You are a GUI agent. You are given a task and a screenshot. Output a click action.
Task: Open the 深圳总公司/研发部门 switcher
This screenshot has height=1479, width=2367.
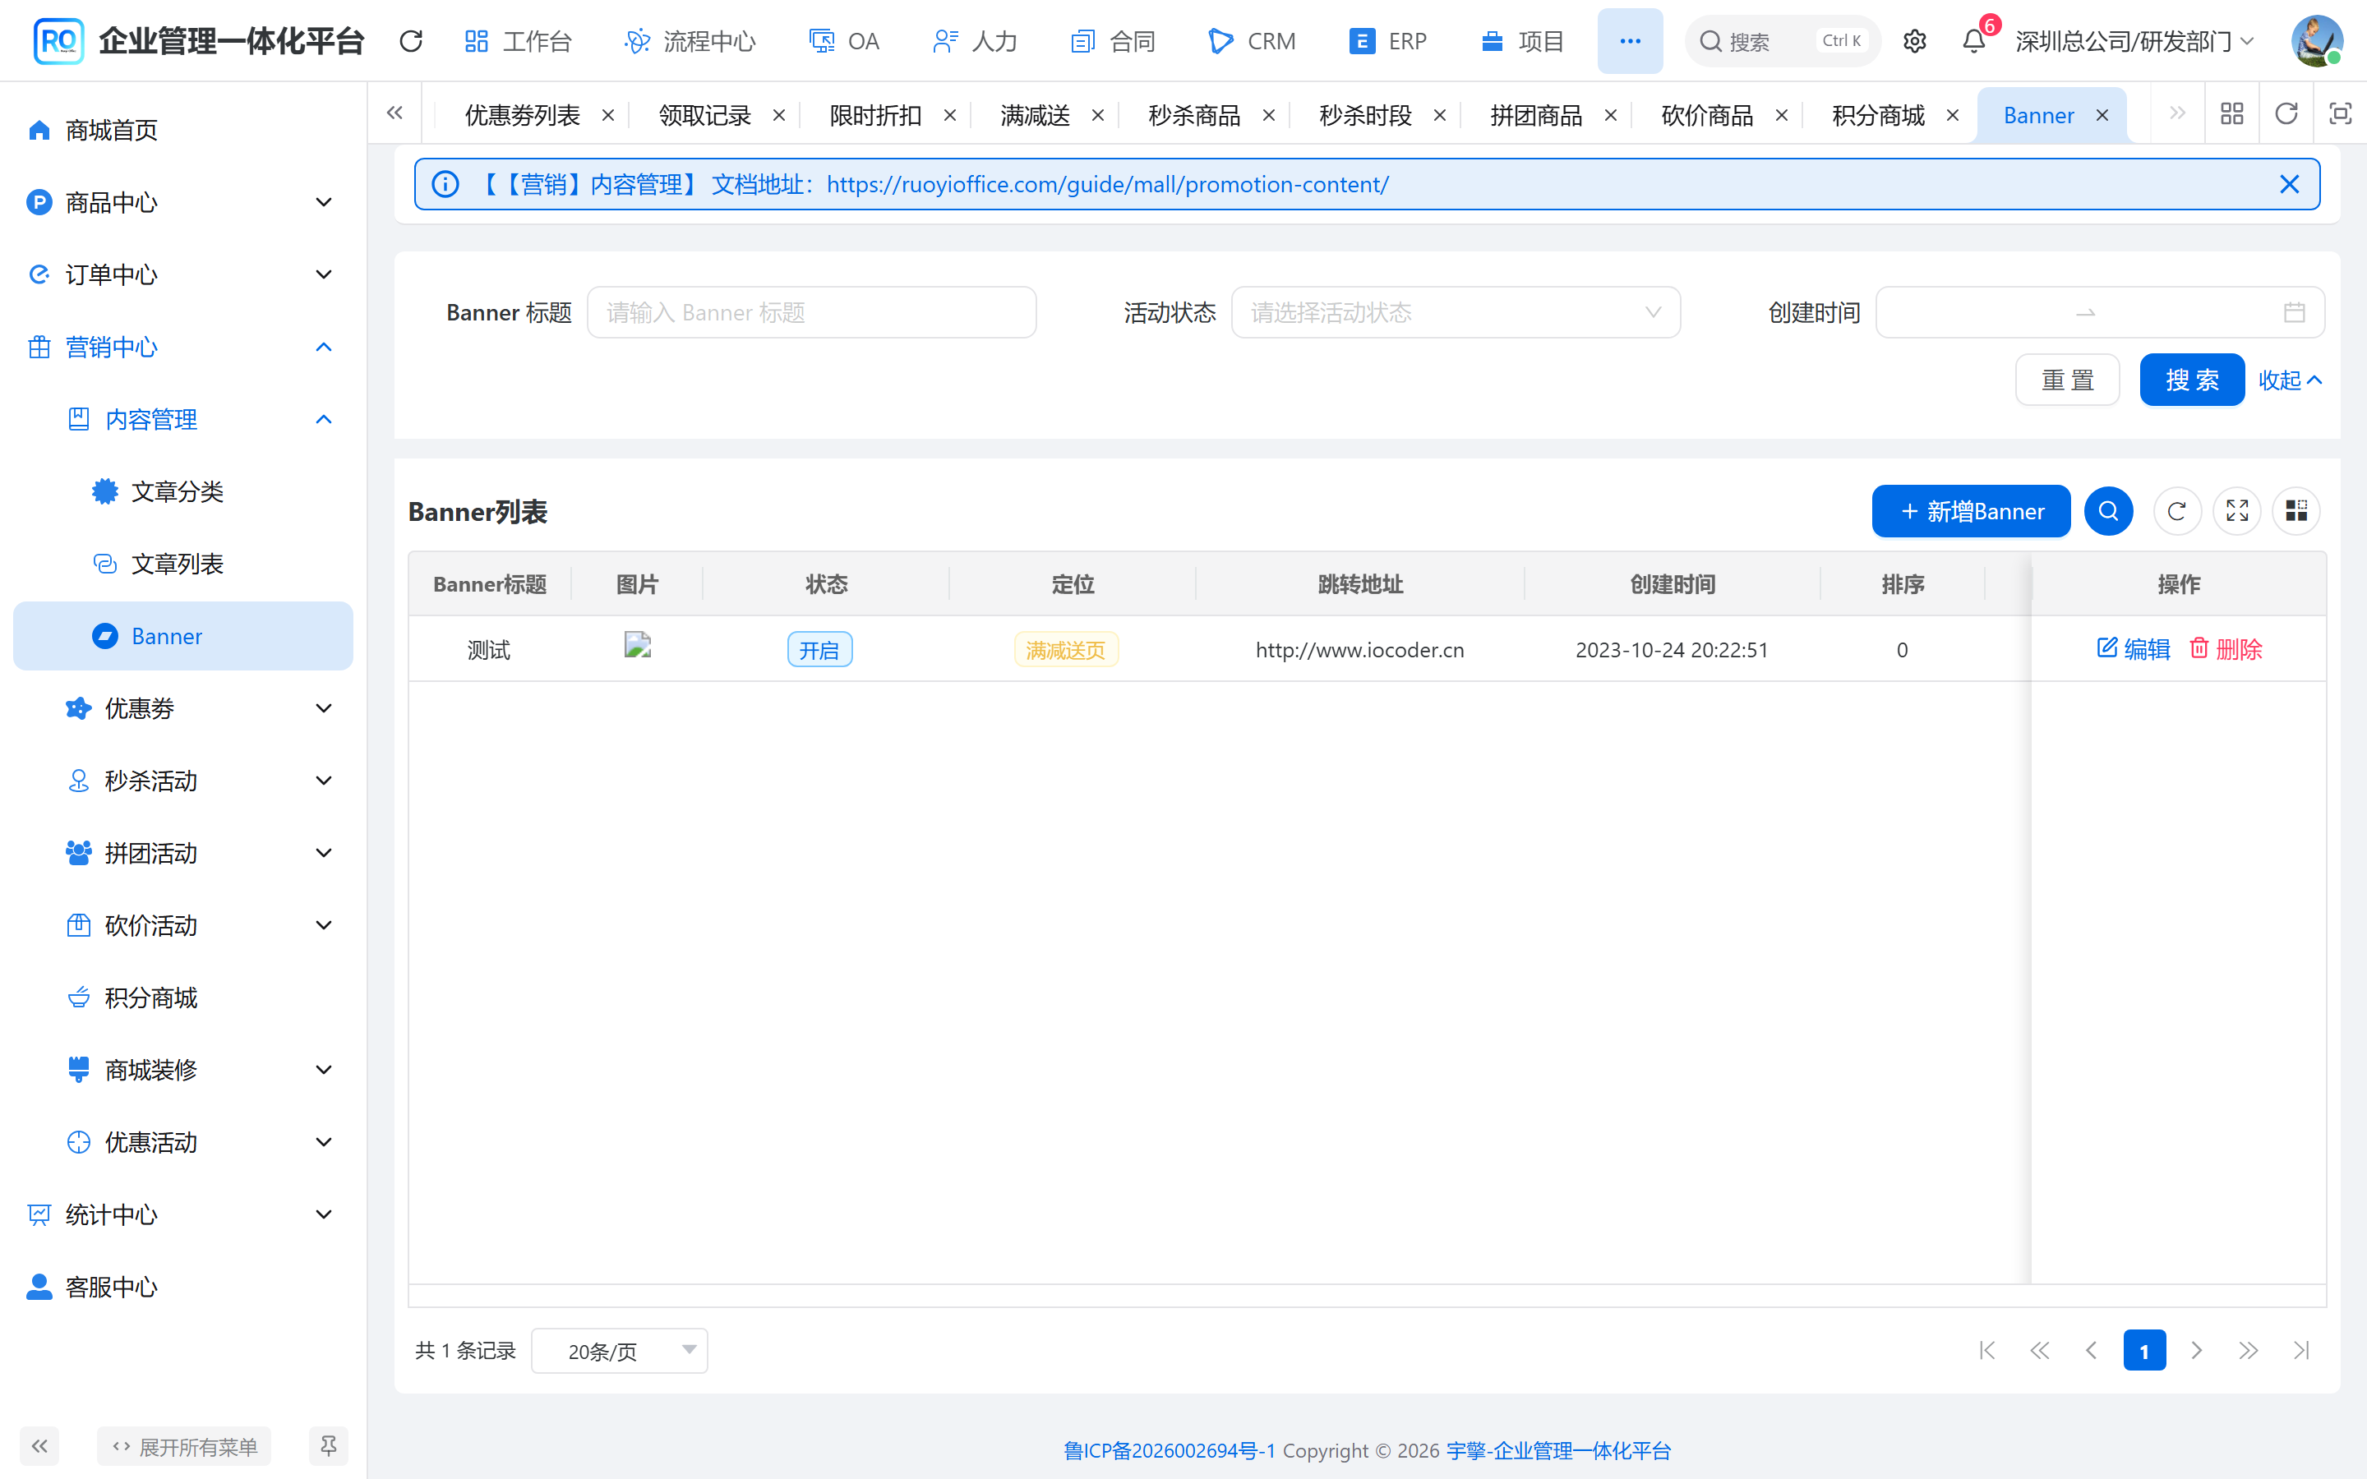(2135, 41)
